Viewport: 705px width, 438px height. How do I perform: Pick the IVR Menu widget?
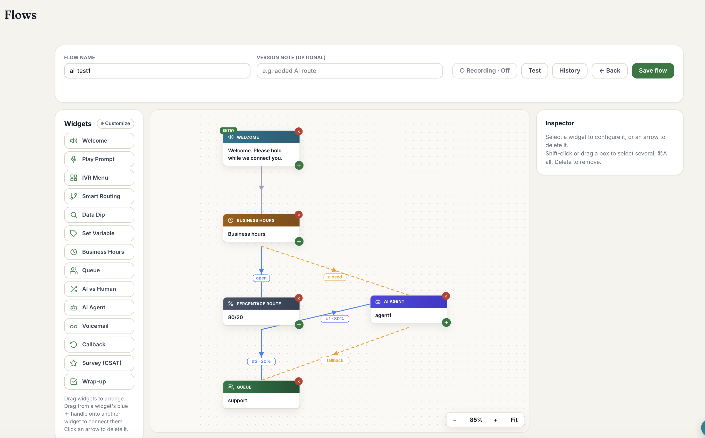pyautogui.click(x=99, y=178)
